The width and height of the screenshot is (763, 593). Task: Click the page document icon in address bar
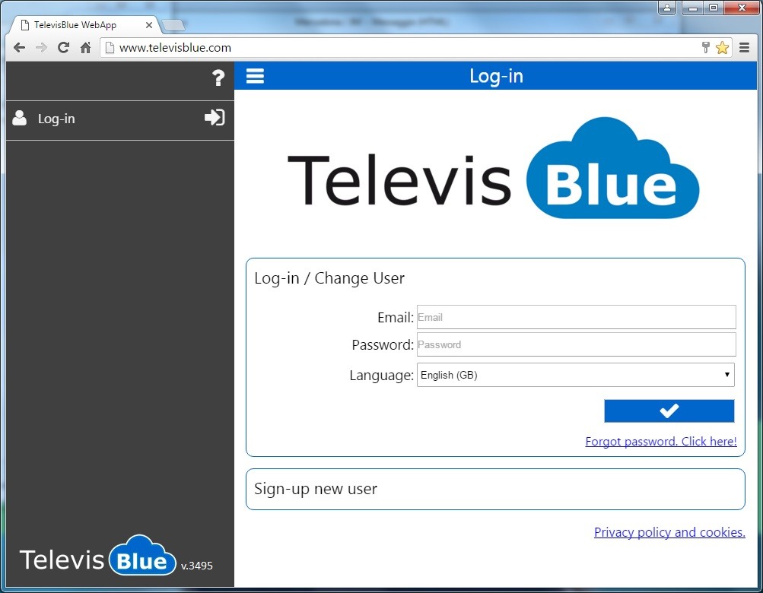(x=110, y=48)
